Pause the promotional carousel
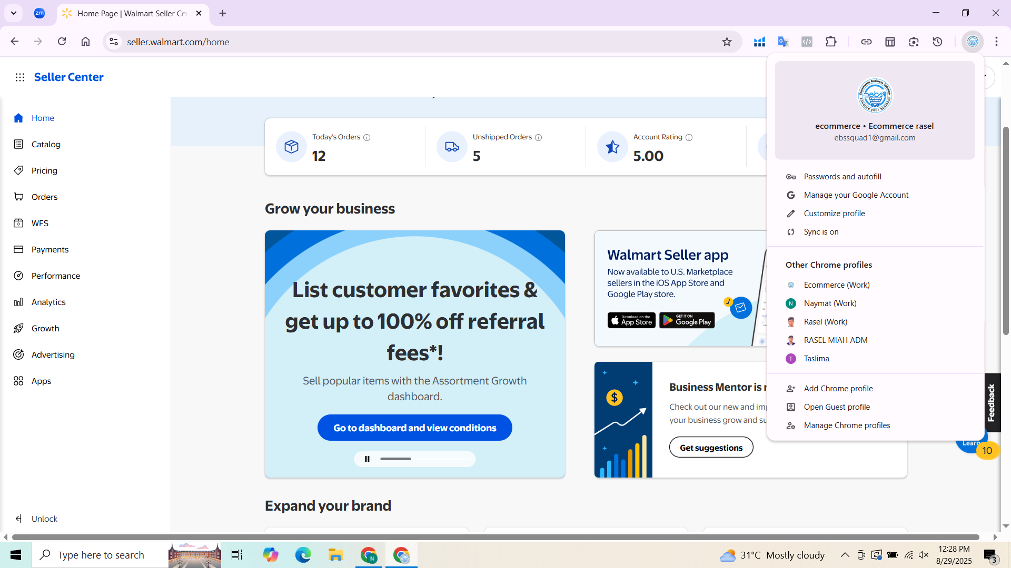Image resolution: width=1011 pixels, height=568 pixels. click(367, 459)
